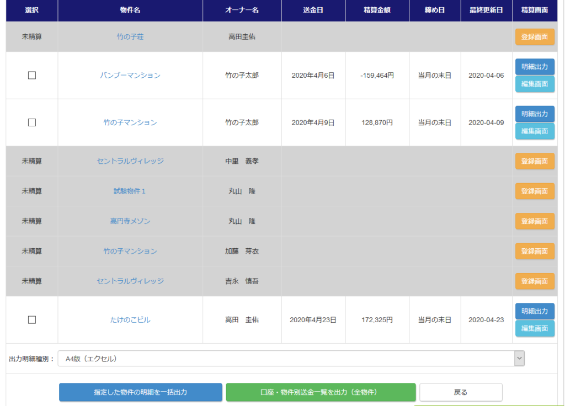The image size is (565, 406).
Task: Open 登録画面 for 竹の子荘
Action: click(x=535, y=37)
